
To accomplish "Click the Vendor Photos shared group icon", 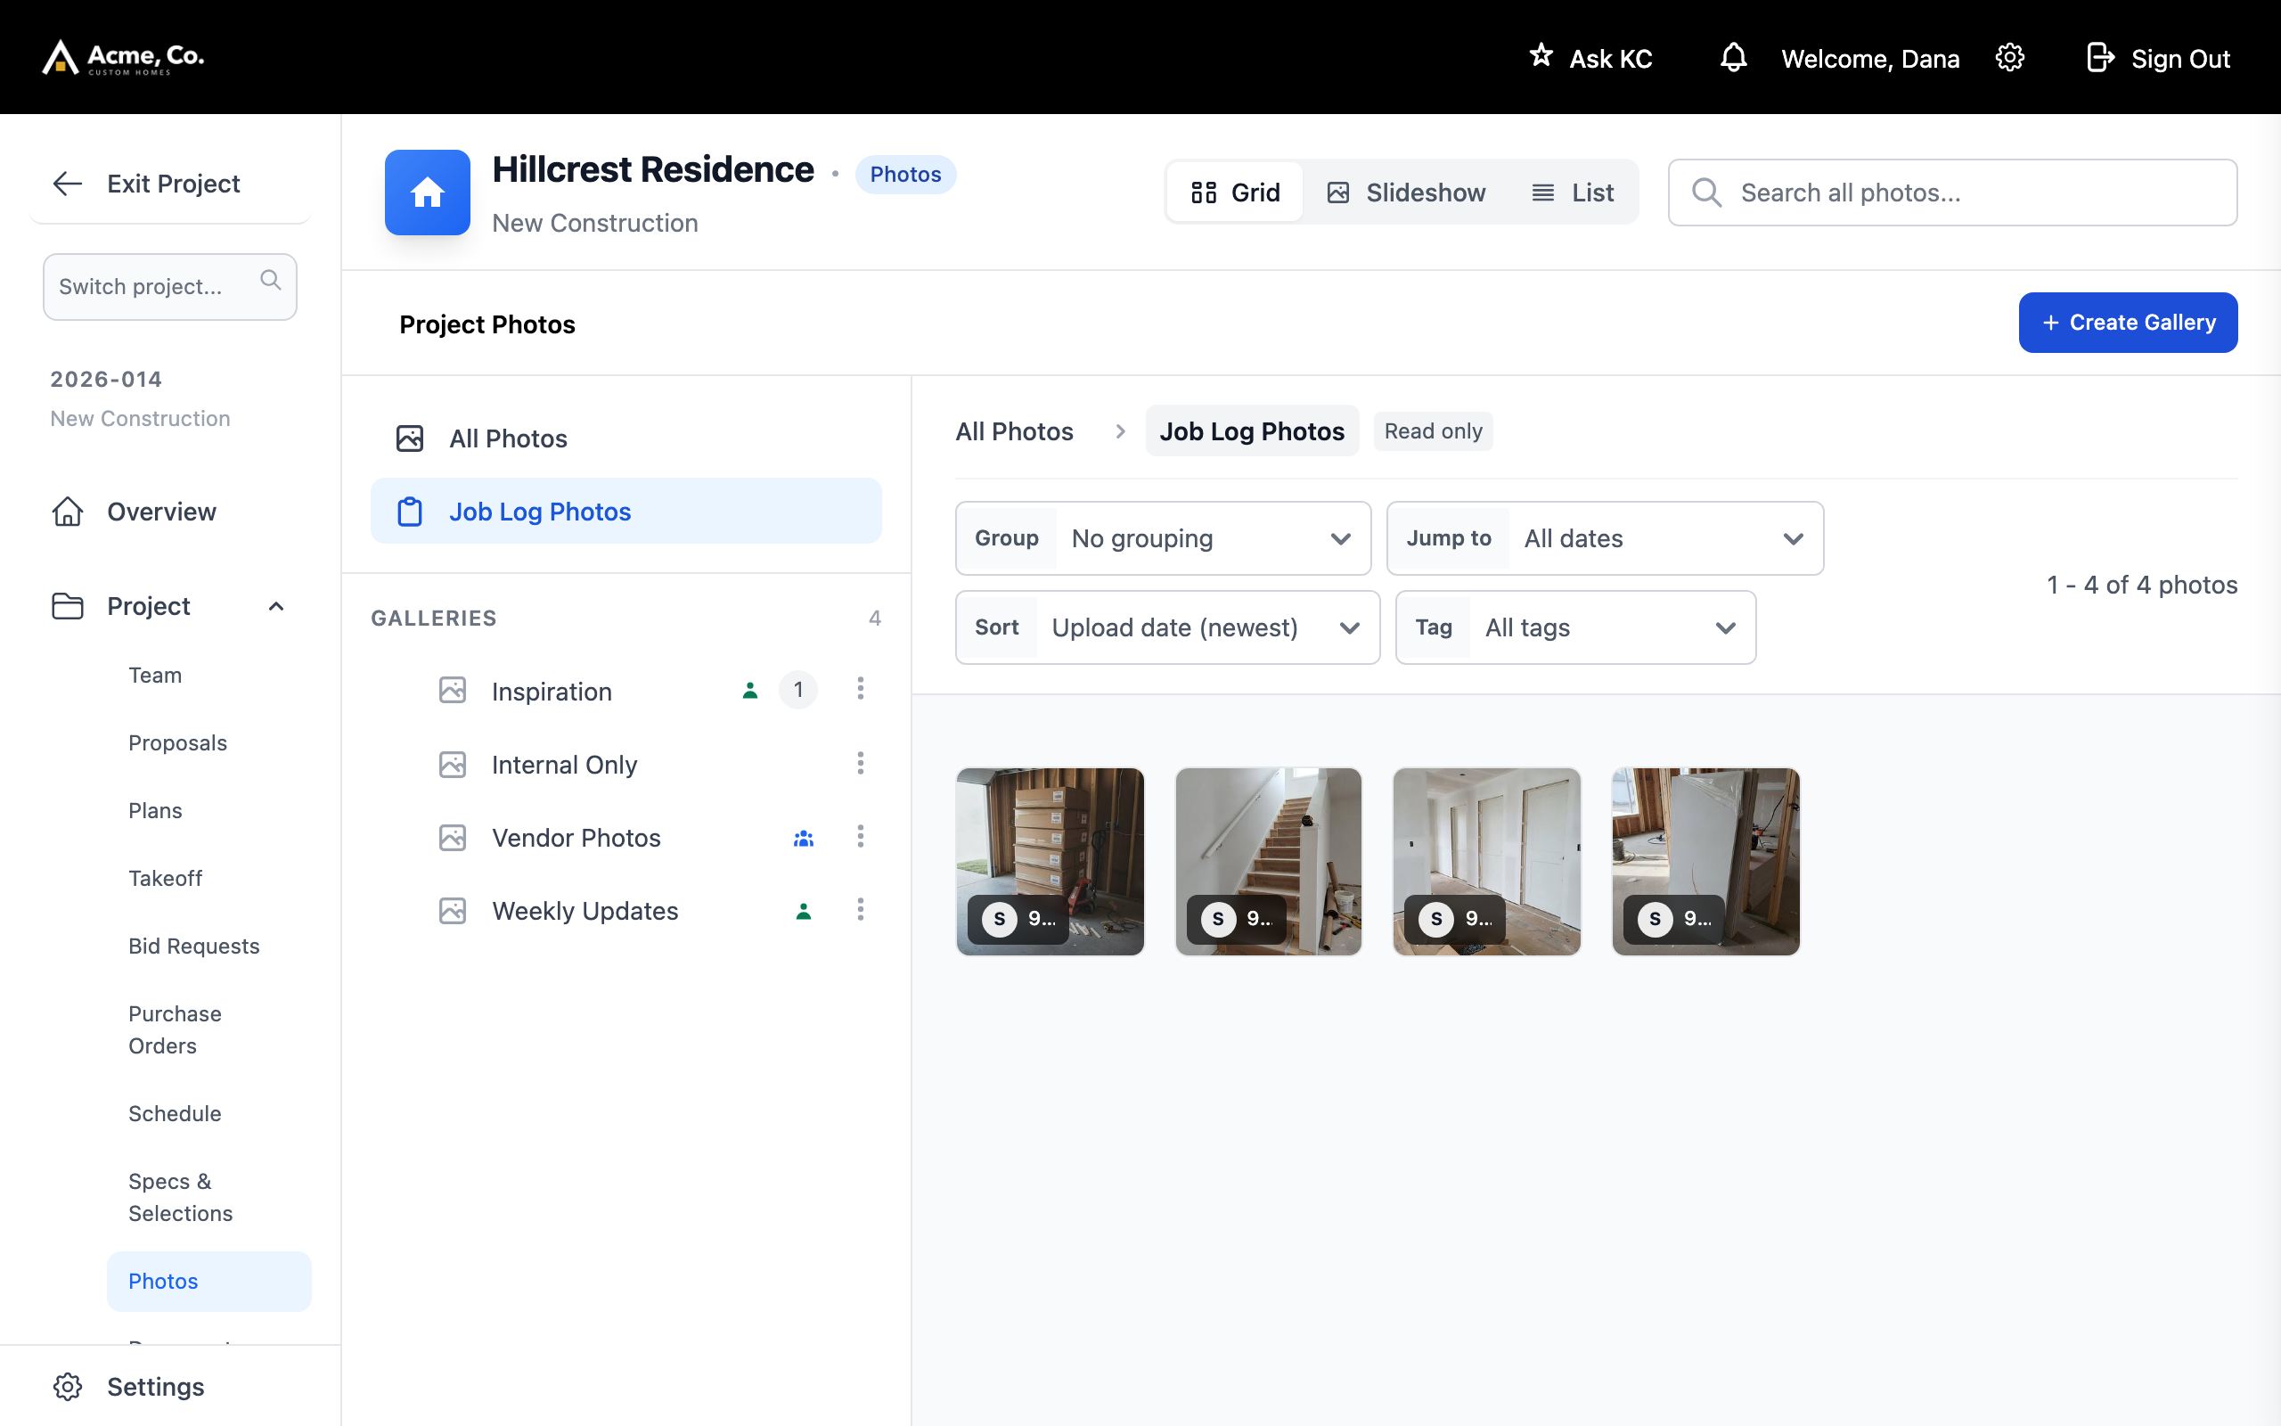I will [803, 839].
